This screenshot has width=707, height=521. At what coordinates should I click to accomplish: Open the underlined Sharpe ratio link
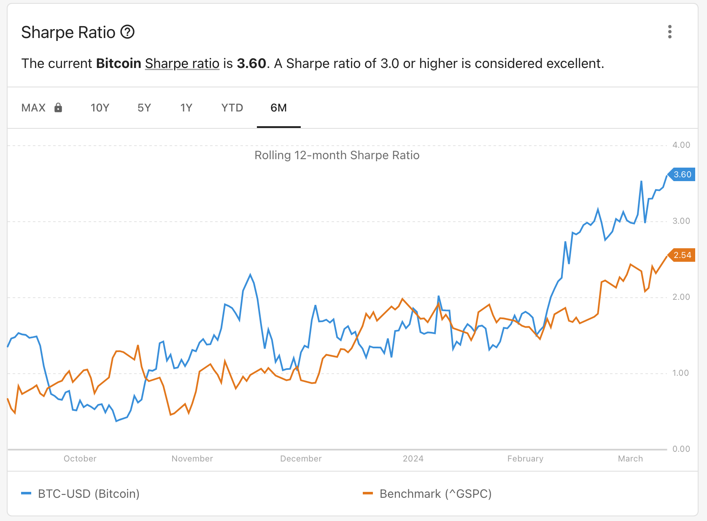tap(182, 63)
